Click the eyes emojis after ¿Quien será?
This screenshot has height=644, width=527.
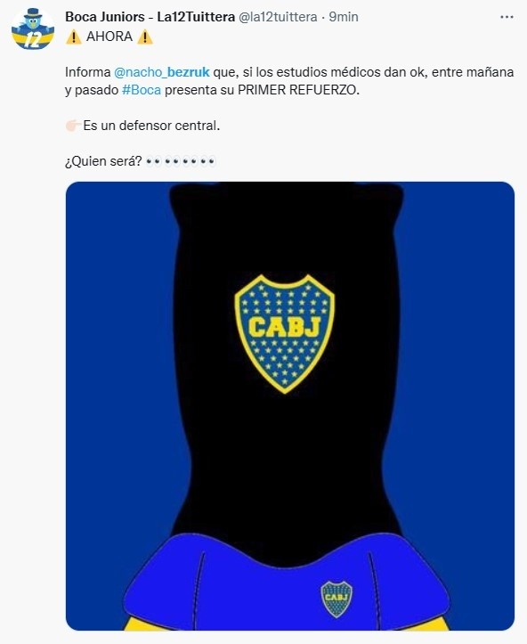click(181, 161)
